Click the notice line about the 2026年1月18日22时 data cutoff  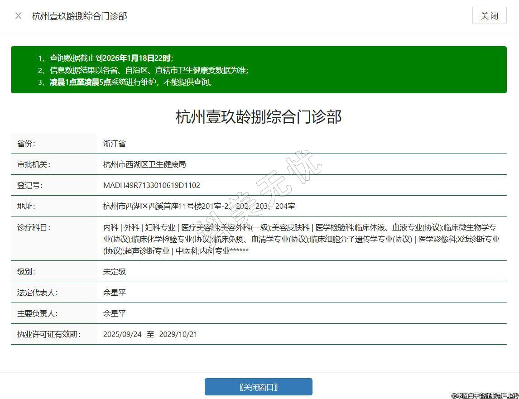click(111, 58)
